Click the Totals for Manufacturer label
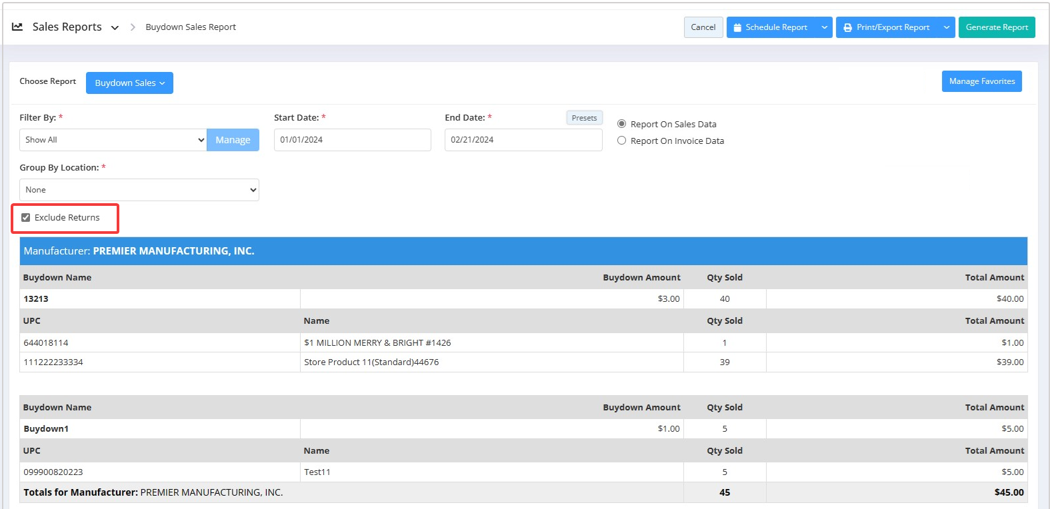The height and width of the screenshot is (509, 1050). (81, 493)
